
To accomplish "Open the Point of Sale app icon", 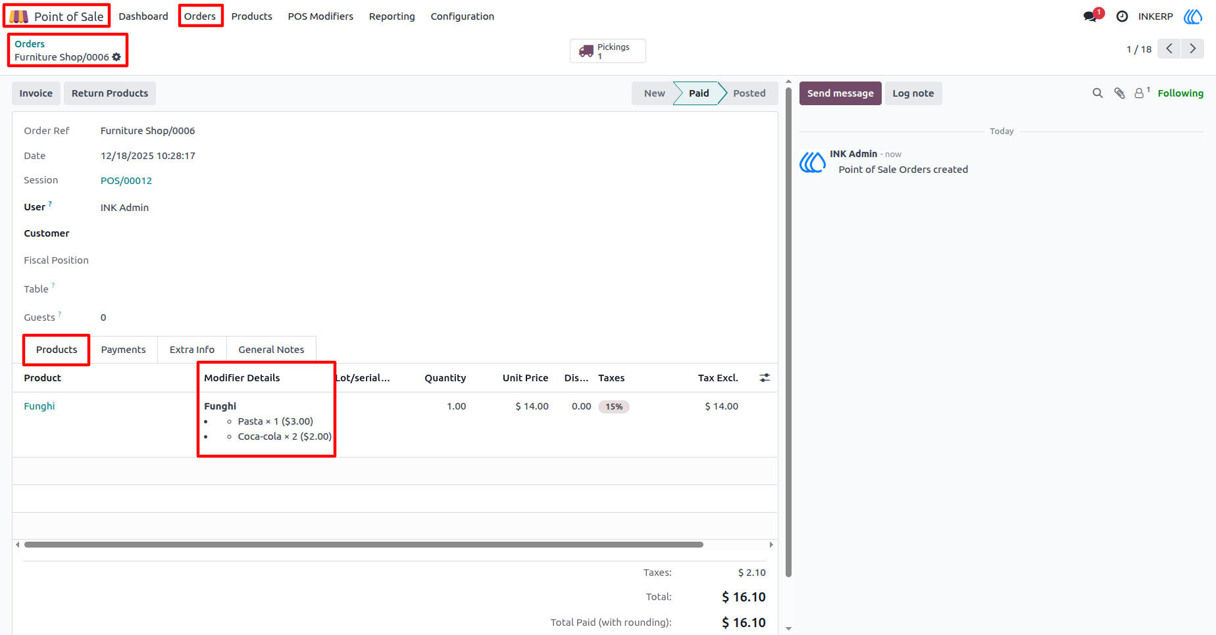I will point(19,16).
